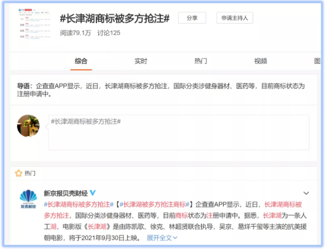Click the blue verified V badge

point(92,193)
